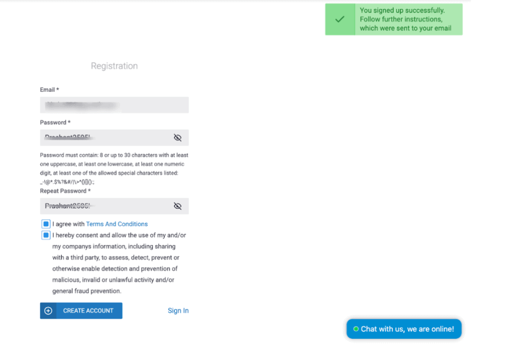This screenshot has height=352, width=513.
Task: Click the Repeat Password label
Action: click(65, 191)
